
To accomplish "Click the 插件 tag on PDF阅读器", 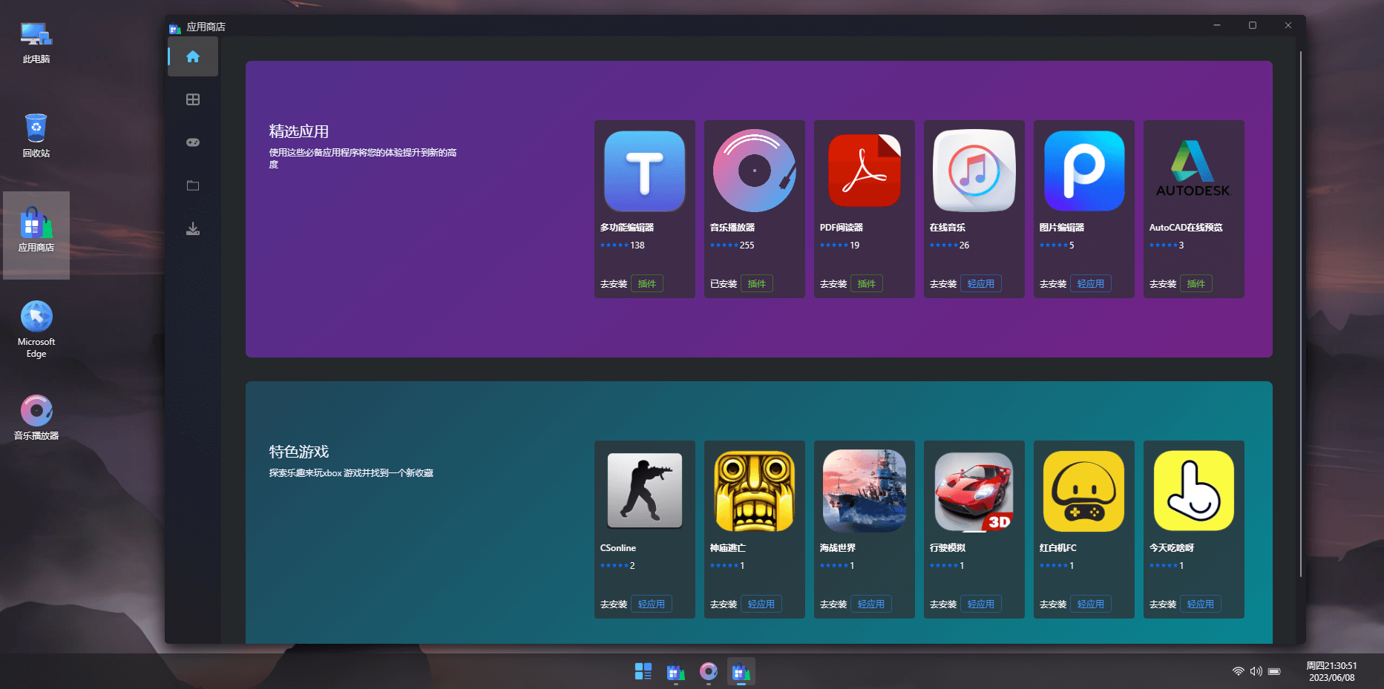I will point(866,284).
